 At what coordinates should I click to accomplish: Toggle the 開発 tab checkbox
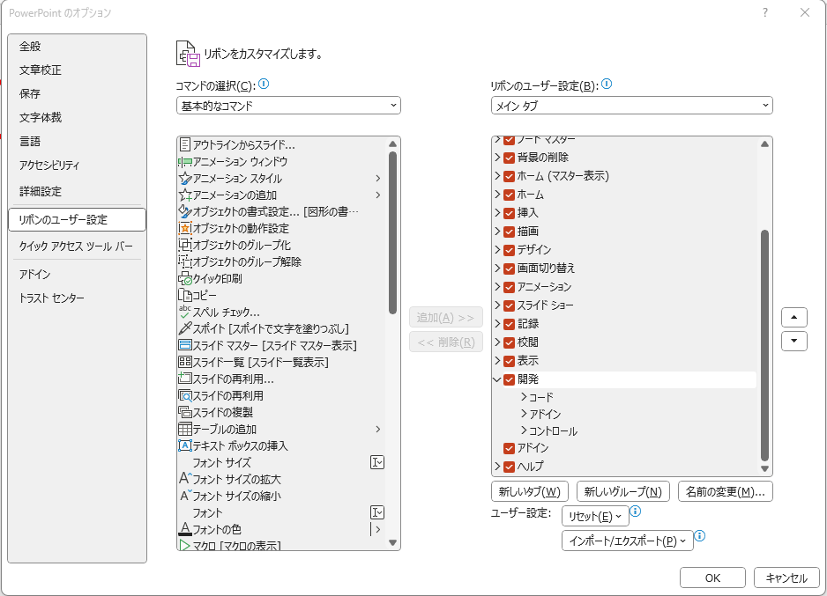(x=509, y=379)
